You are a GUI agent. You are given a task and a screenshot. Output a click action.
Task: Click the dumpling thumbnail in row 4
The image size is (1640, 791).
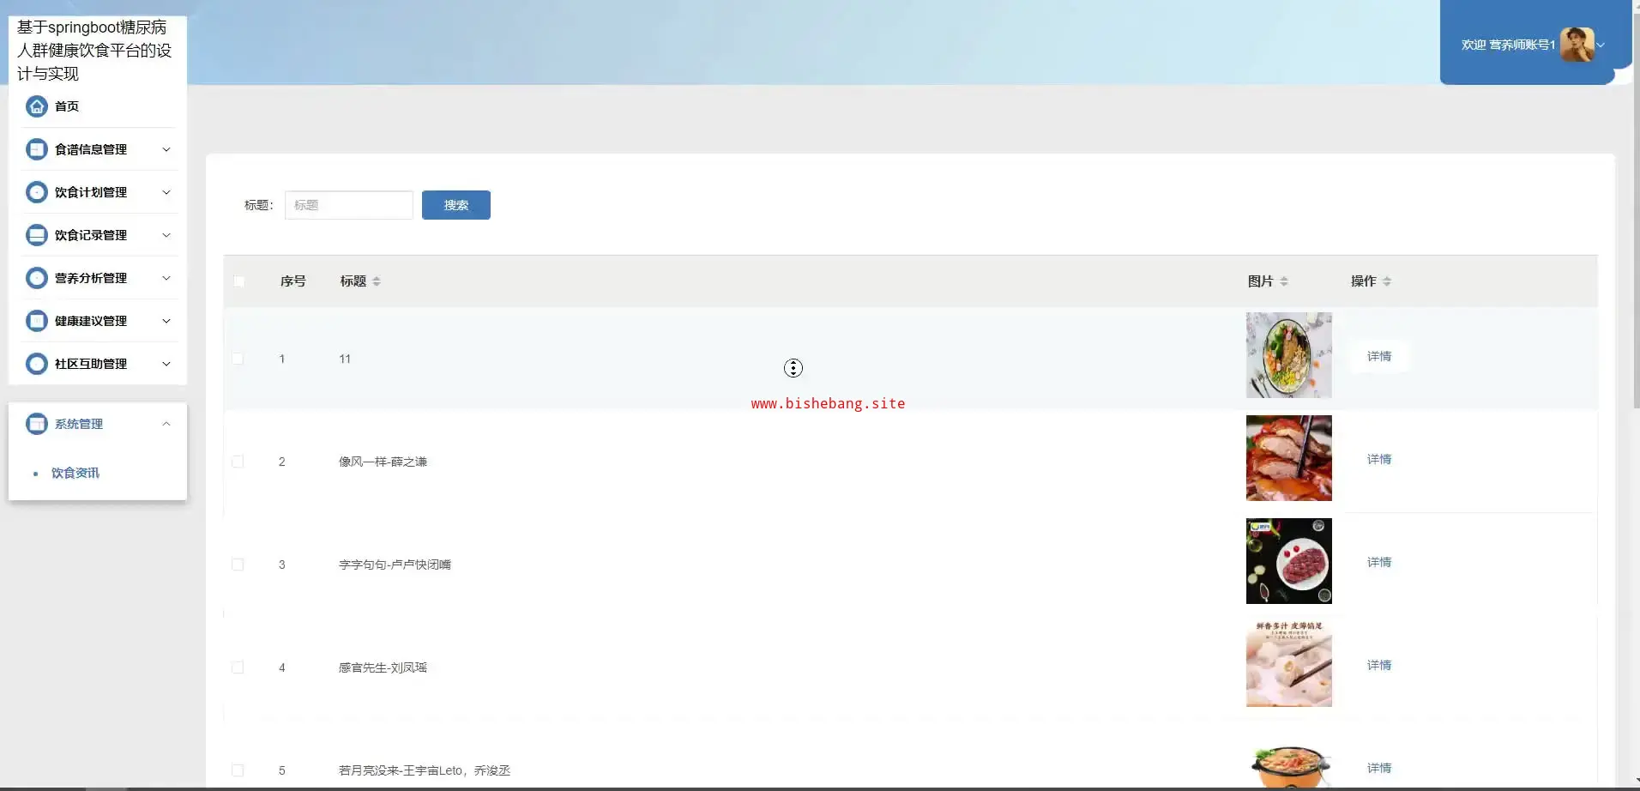point(1289,664)
